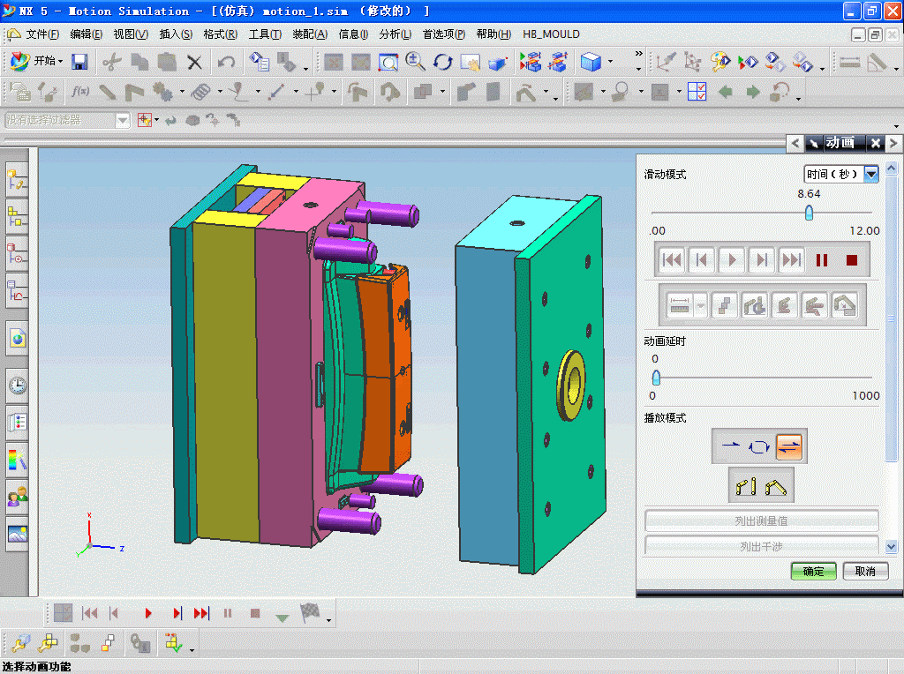Screen dimensions: 904x674
Task: Click the panel play button
Action: click(732, 259)
